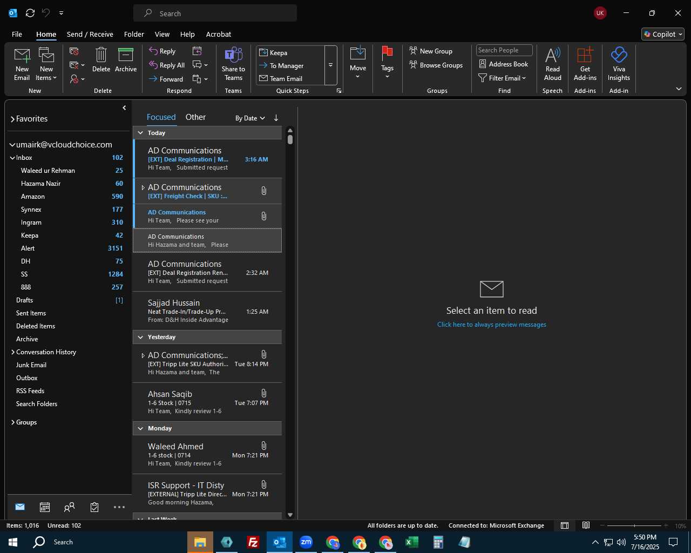Collapse the ribbon with the chevron

(679, 89)
